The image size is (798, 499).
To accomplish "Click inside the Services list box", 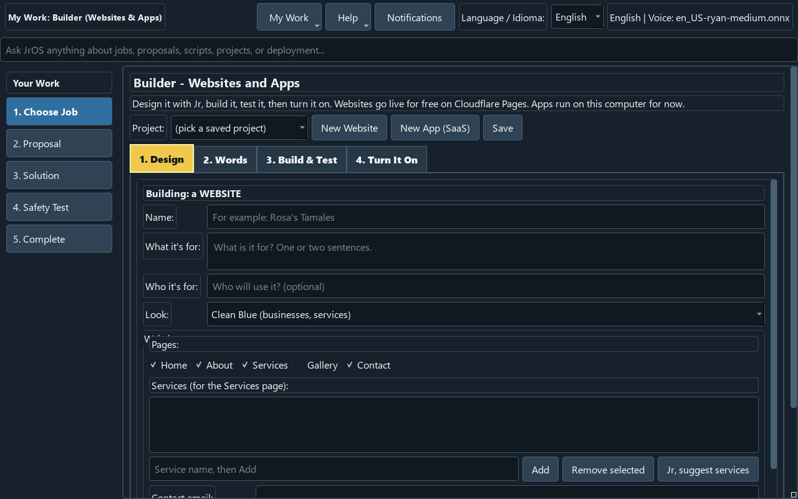I will [454, 425].
